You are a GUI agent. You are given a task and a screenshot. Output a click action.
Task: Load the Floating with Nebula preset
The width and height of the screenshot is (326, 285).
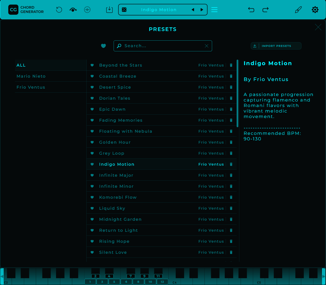click(162, 131)
